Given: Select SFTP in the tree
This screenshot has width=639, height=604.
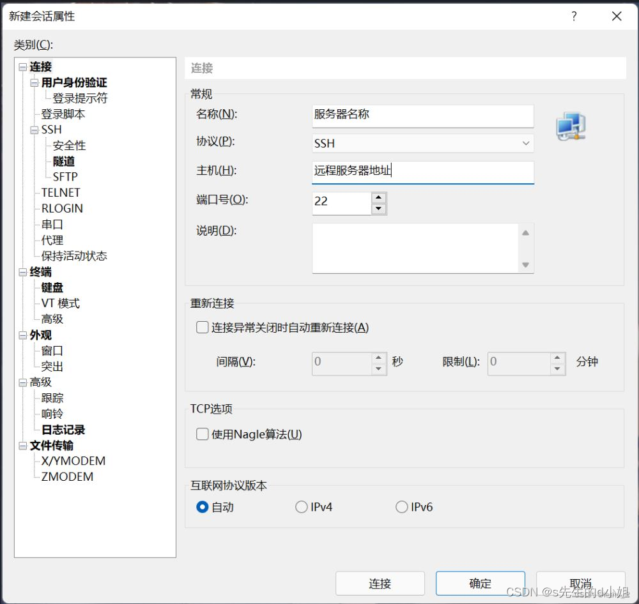Looking at the screenshot, I should tap(65, 177).
